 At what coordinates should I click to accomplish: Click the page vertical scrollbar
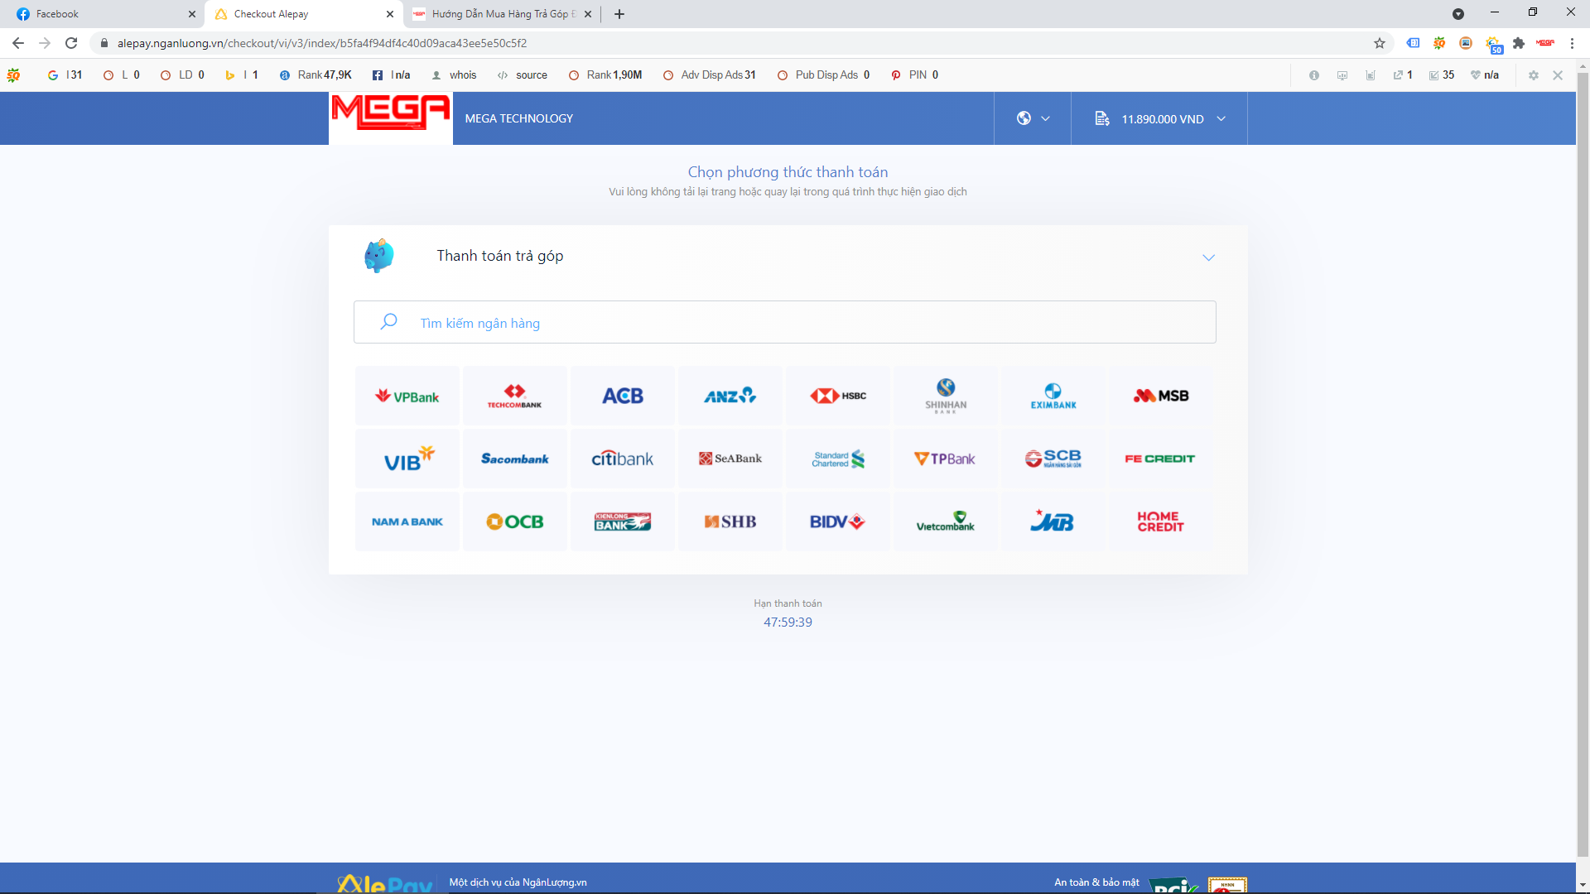point(1583,464)
